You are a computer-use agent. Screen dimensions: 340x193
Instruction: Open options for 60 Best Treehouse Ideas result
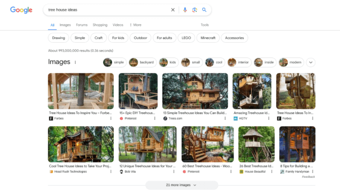(x=231, y=172)
